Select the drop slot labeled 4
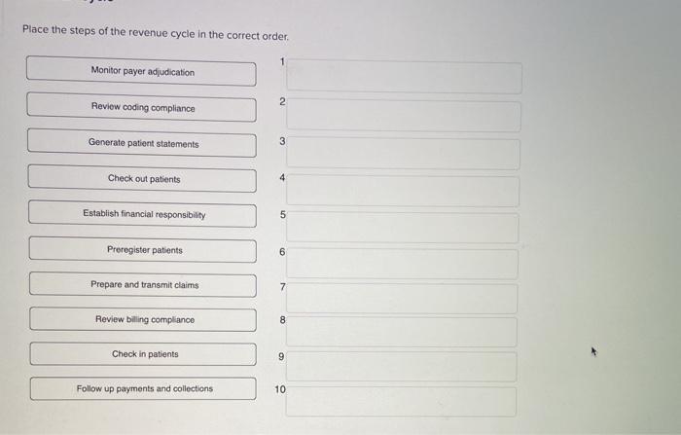681x435 pixels. pos(403,191)
